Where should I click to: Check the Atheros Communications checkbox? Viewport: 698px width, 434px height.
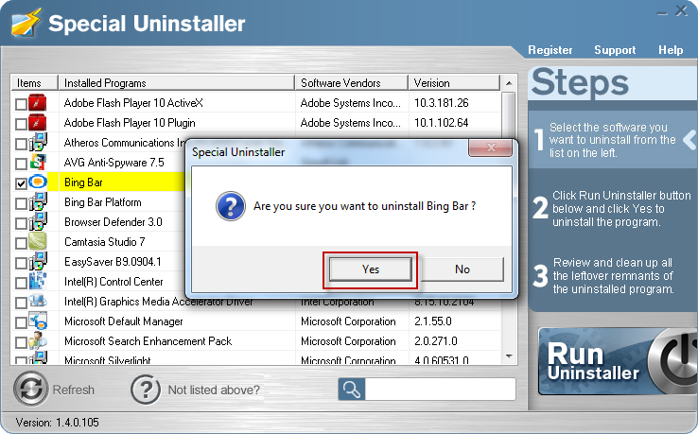(21, 144)
